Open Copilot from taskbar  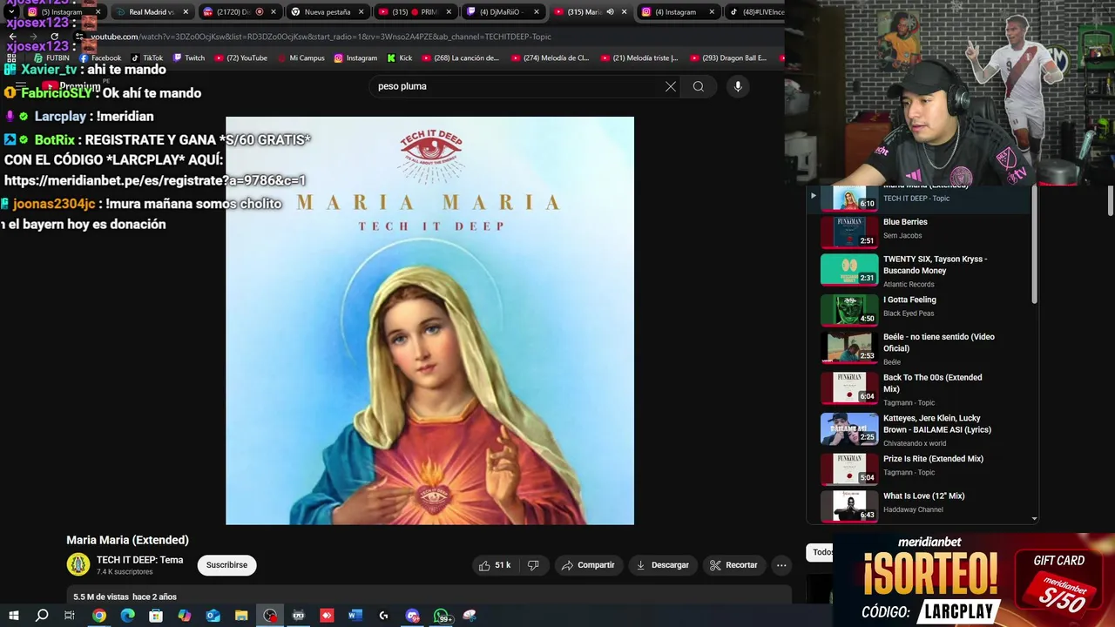pyautogui.click(x=184, y=616)
